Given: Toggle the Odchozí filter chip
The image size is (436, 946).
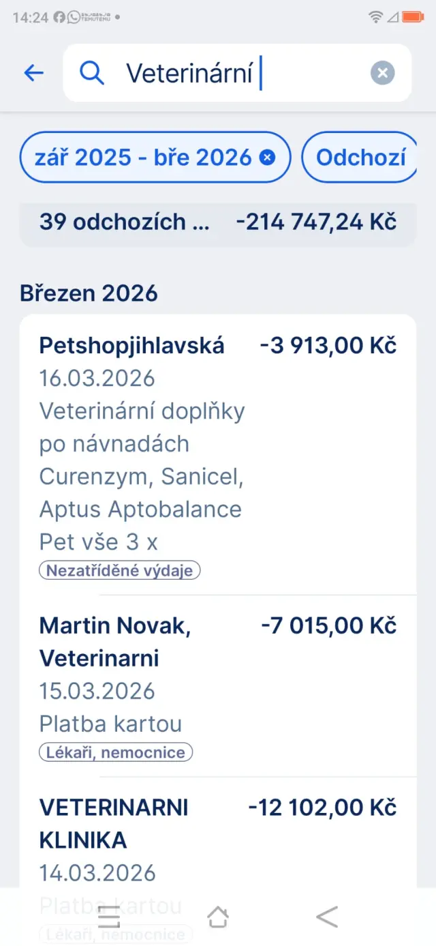Looking at the screenshot, I should tap(360, 158).
